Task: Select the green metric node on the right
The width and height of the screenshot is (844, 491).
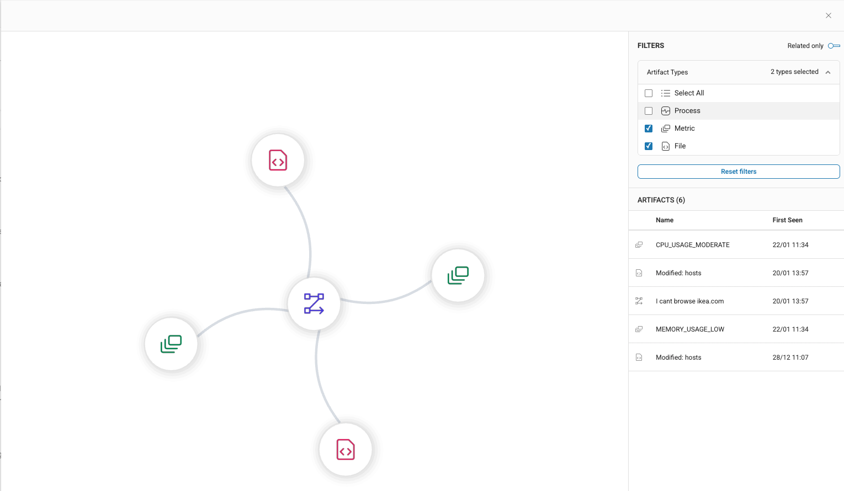Action: click(458, 275)
